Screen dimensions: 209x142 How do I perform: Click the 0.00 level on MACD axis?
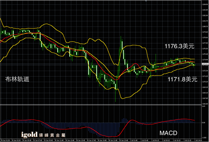[204, 123]
